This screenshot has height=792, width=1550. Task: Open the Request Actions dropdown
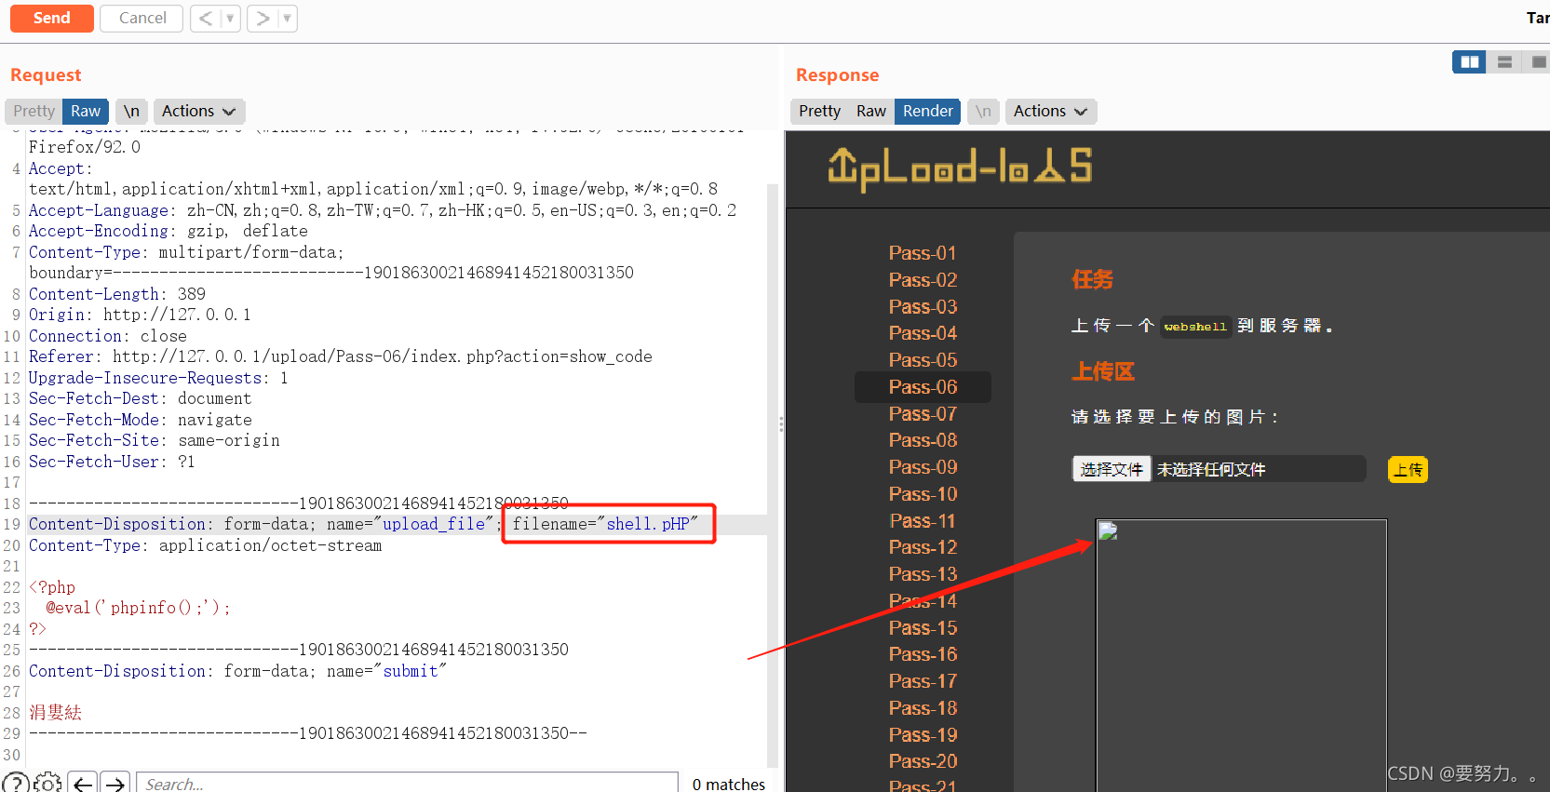[199, 112]
